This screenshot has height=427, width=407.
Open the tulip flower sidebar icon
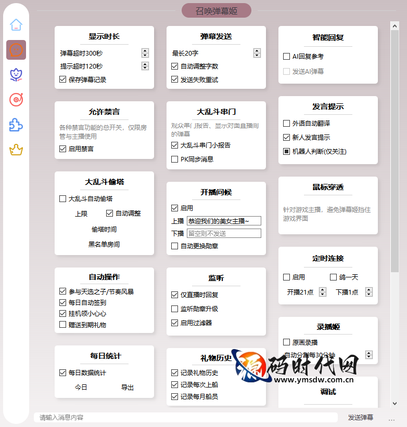[x=16, y=75]
